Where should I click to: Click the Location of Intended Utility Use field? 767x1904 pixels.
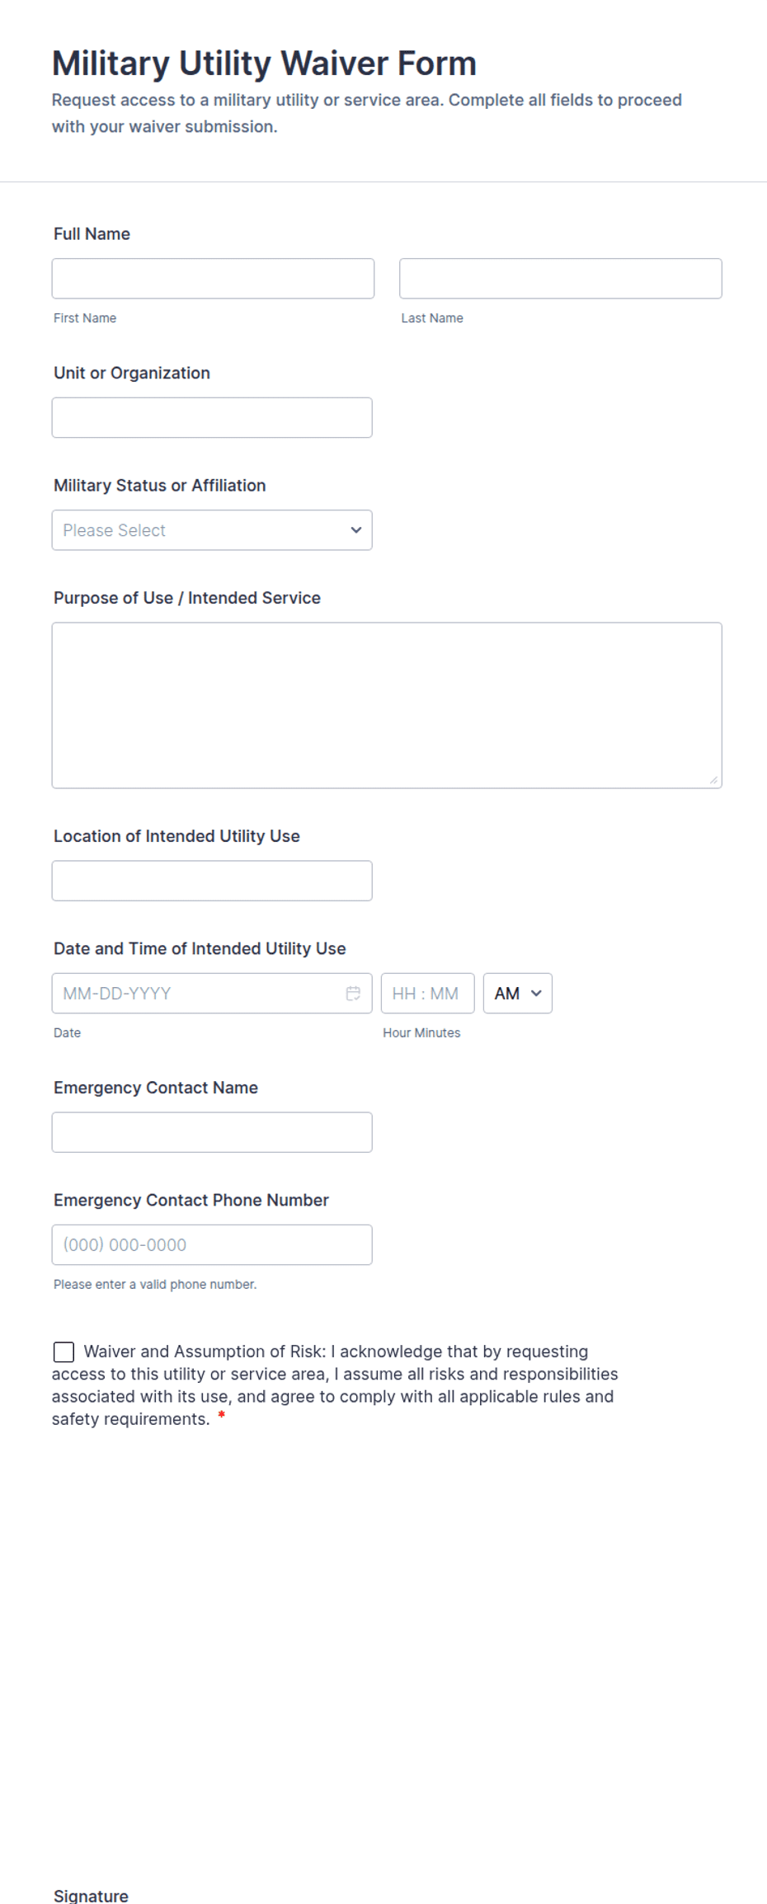click(212, 880)
